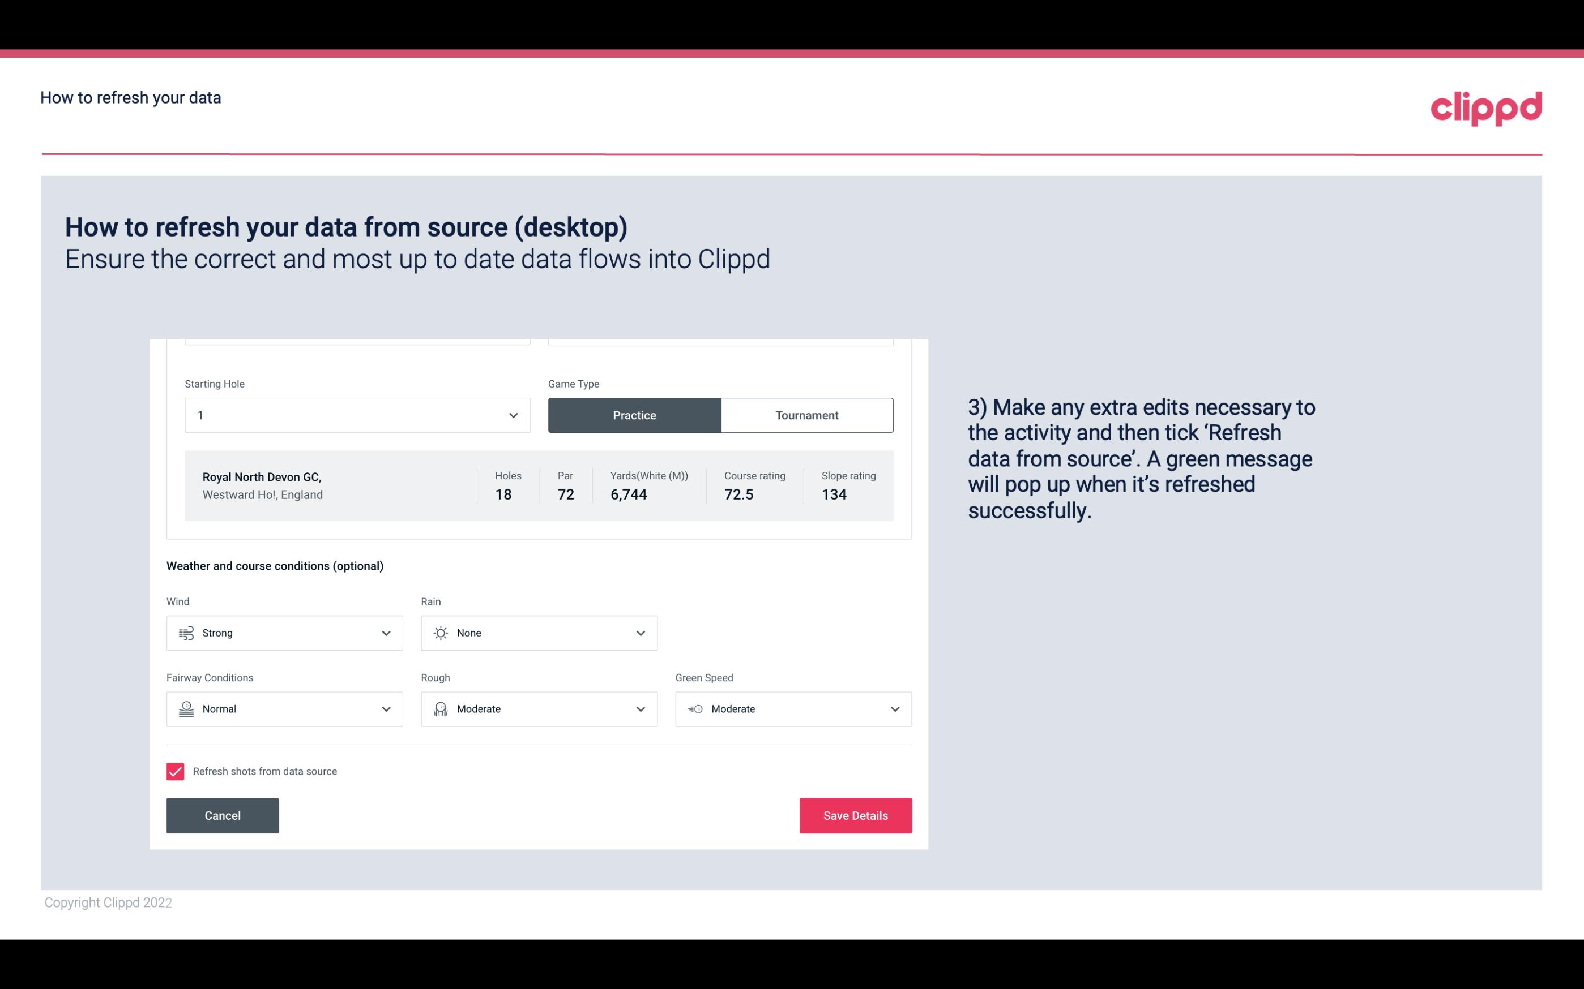Click the fairway conditions icon
Viewport: 1584px width, 989px height.
click(185, 709)
